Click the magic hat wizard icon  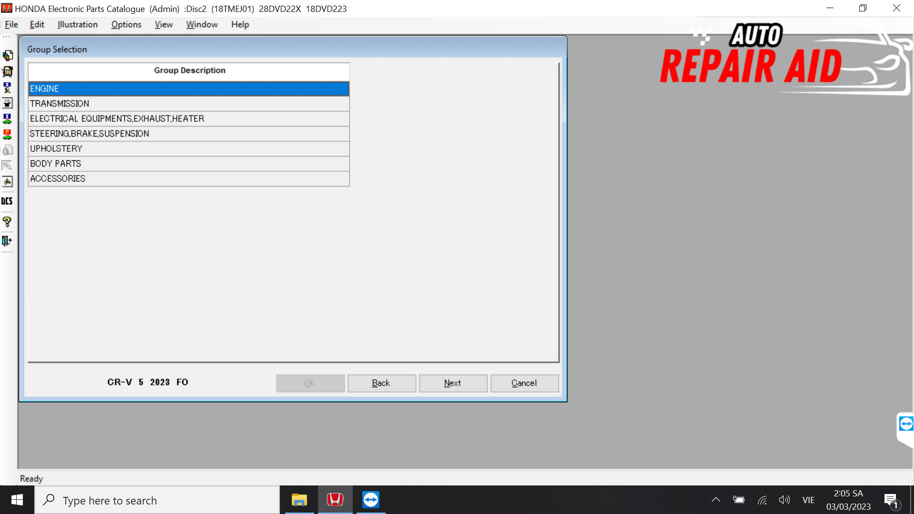7,103
